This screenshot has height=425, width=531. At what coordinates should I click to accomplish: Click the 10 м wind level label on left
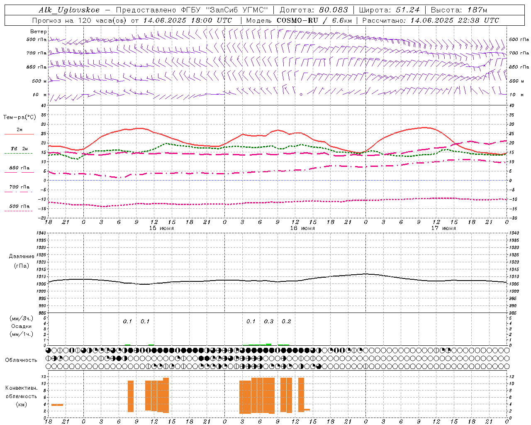(x=39, y=95)
